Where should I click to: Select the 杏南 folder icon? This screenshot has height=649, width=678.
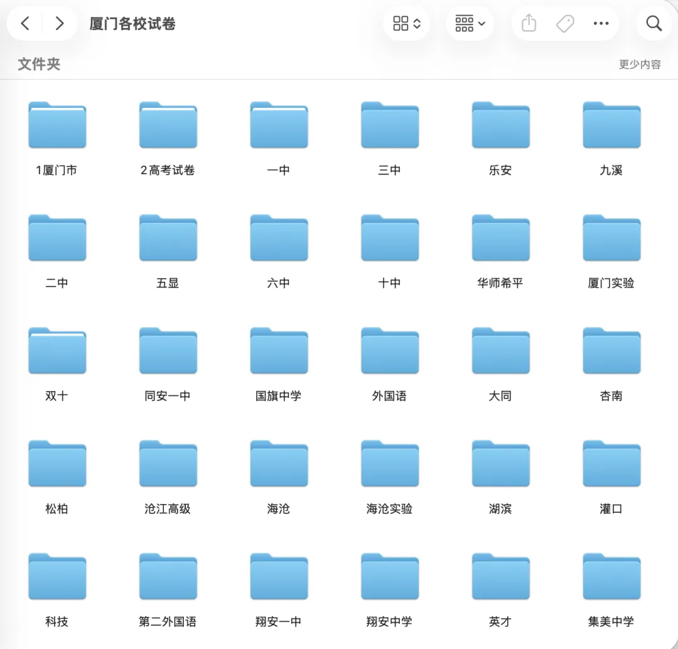click(x=612, y=351)
